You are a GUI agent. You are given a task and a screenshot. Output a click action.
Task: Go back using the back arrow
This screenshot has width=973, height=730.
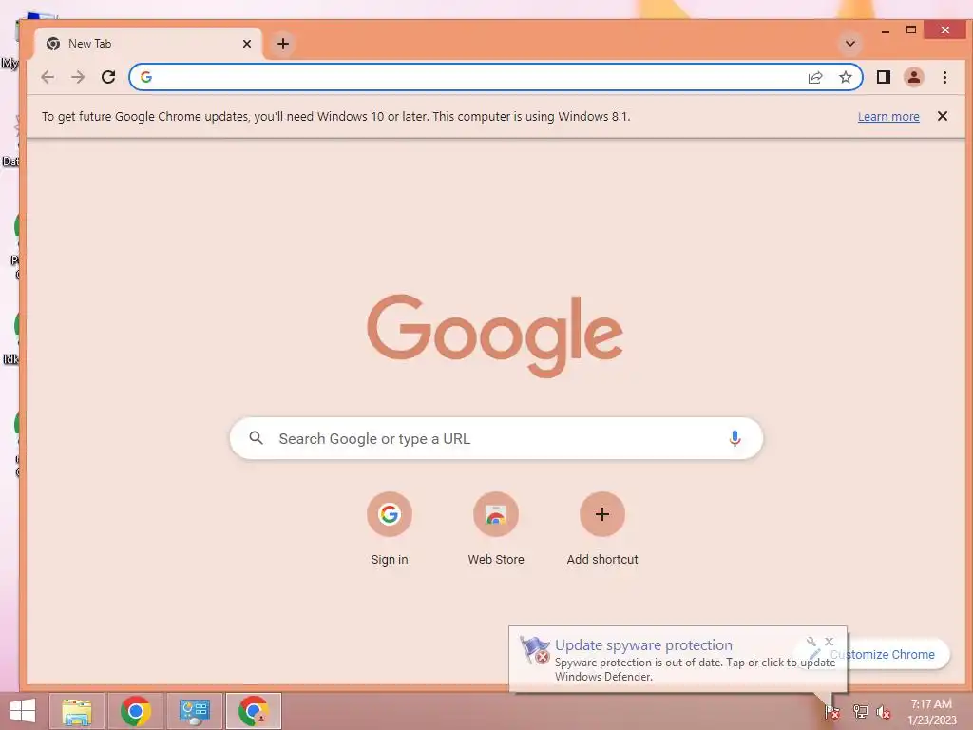click(48, 77)
